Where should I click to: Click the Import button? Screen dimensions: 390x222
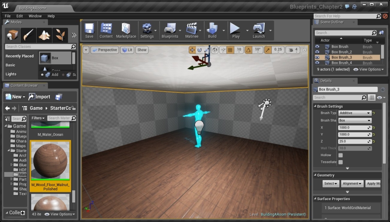39,97
